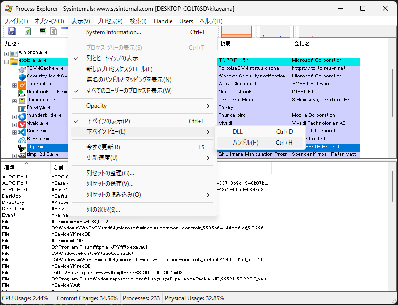Click the winlogon.exe process icon
398x305 pixels.
pos(14,53)
